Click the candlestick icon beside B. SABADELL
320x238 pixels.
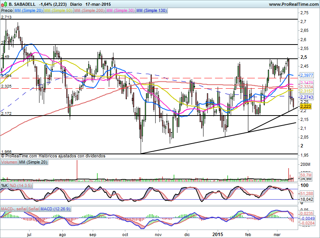coord(4,4)
